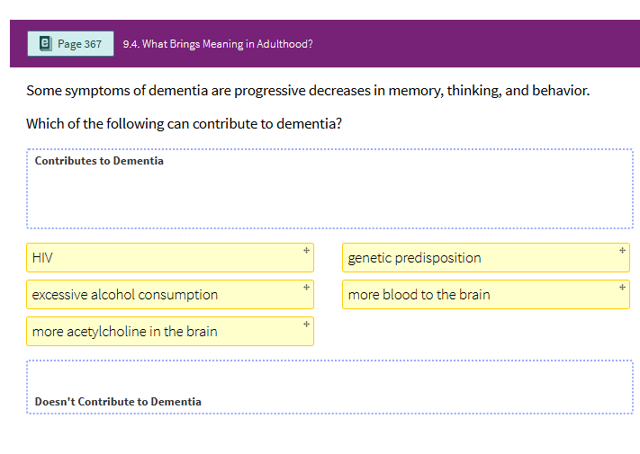Click the move handle on 'genetic predisposition' card
Image resolution: width=640 pixels, height=454 pixels.
pos(622,250)
